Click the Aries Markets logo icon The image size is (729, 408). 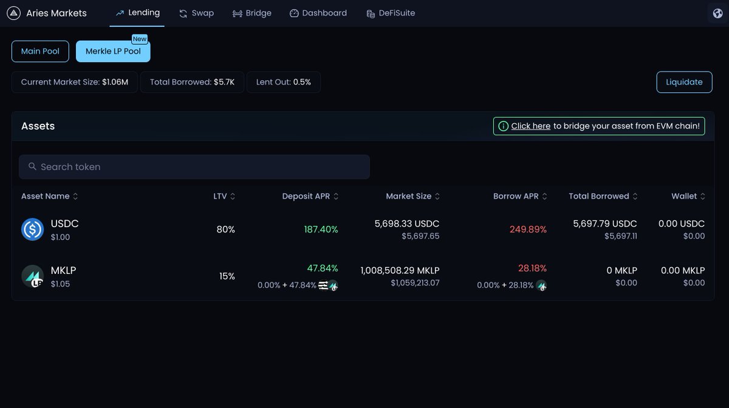pyautogui.click(x=13, y=13)
